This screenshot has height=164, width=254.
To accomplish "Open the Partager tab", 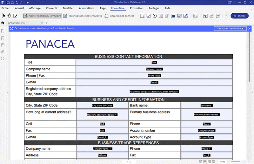I will point(154,8).
